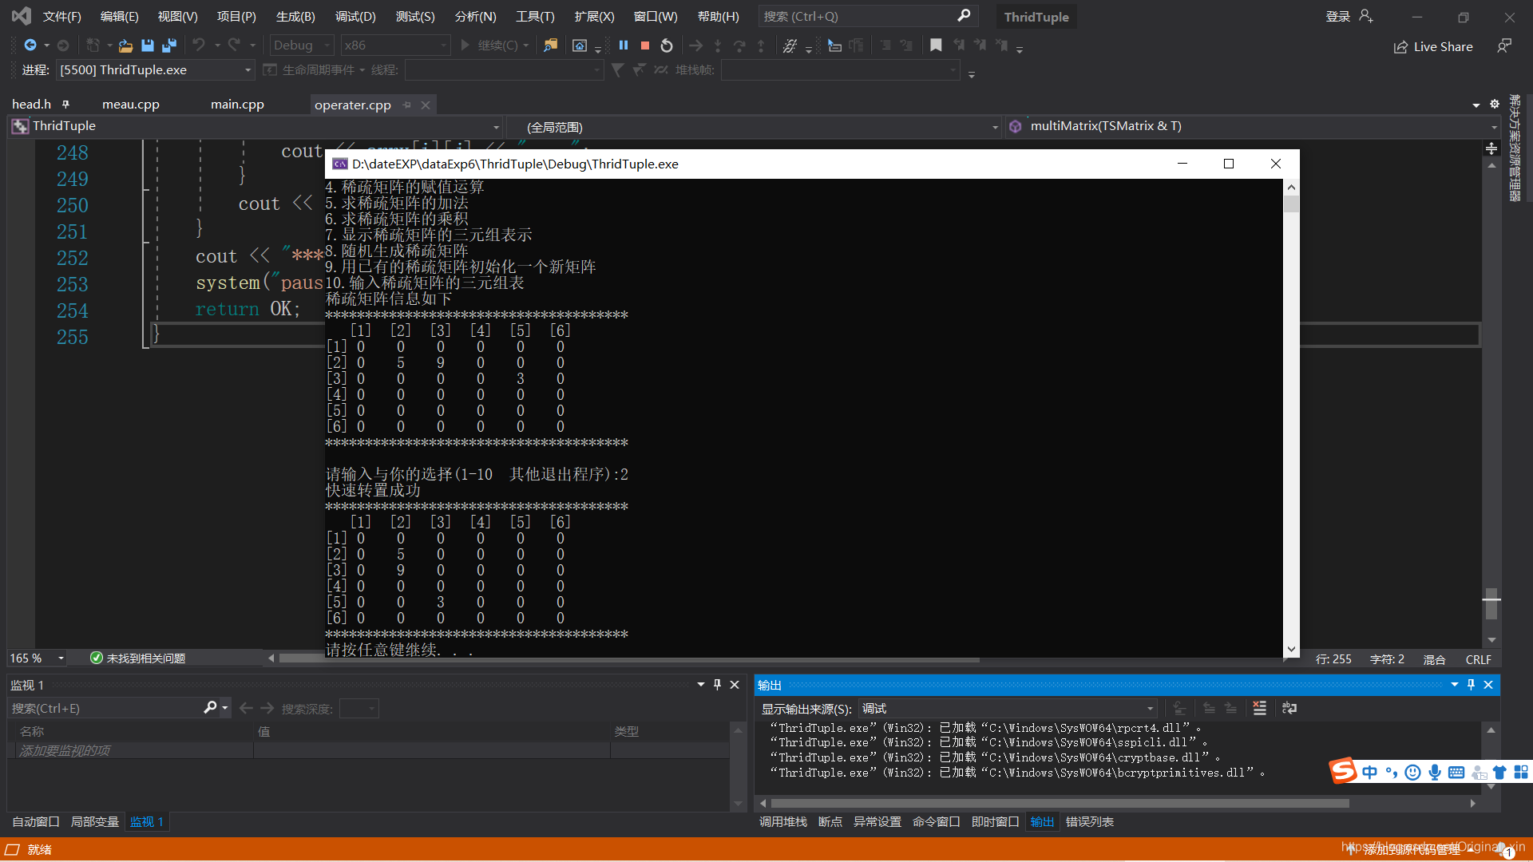Pause debugging with the Break All icon
This screenshot has height=862, width=1533.
(624, 45)
